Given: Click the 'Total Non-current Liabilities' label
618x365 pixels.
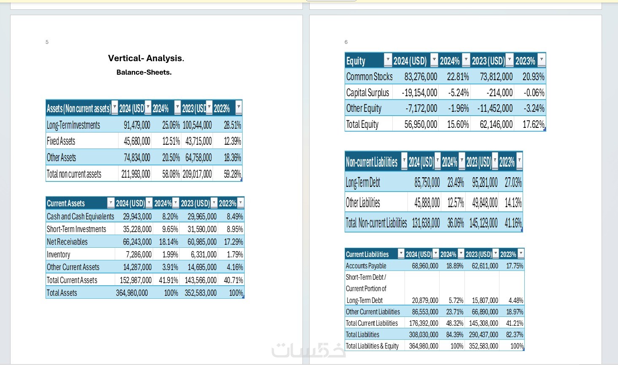Looking at the screenshot, I should pos(376,223).
